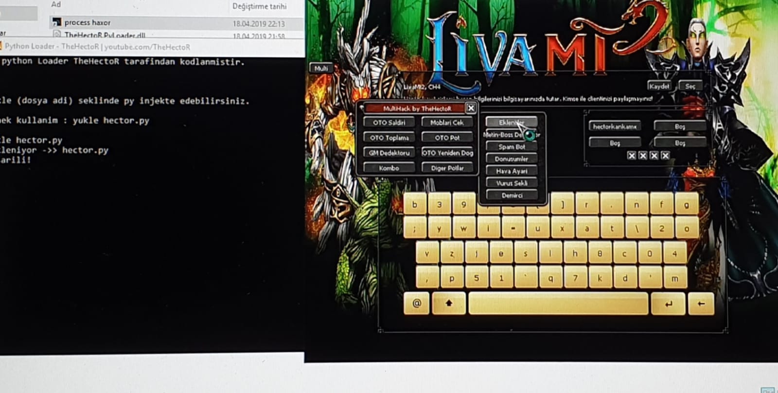The height and width of the screenshot is (393, 778).
Task: Tap the h key
Action: coord(575,253)
